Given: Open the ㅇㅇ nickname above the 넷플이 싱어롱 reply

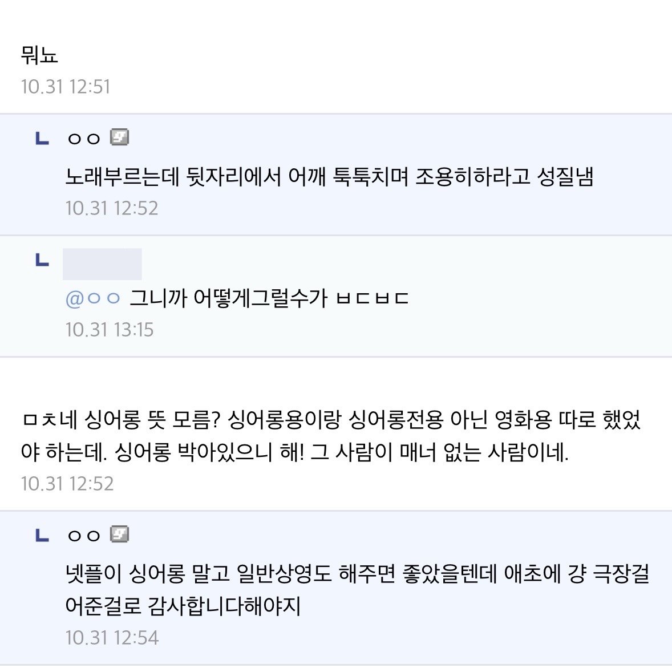Looking at the screenshot, I should click(x=84, y=536).
